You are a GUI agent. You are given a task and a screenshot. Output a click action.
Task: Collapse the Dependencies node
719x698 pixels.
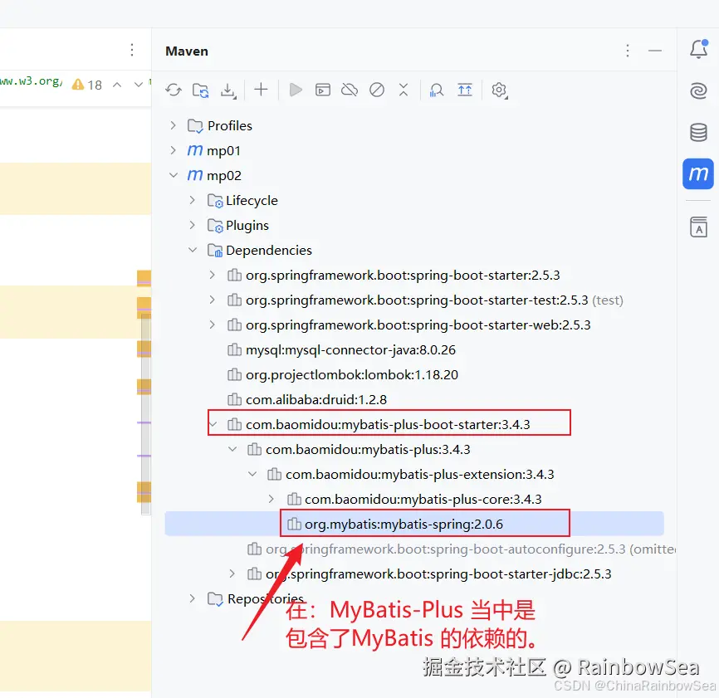click(x=193, y=250)
